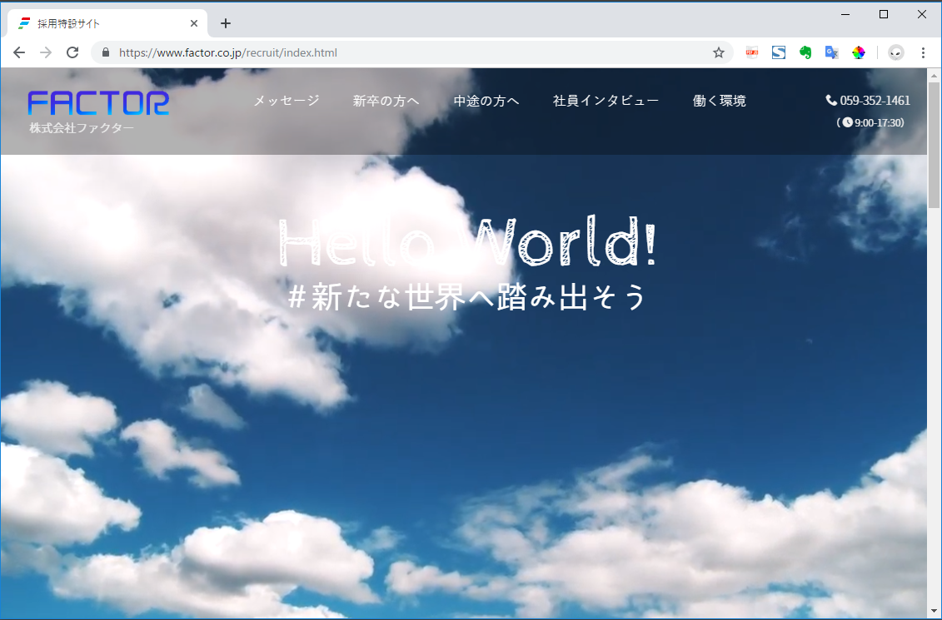942x620 pixels.
Task: Open the color wheel picker extension
Action: click(x=859, y=52)
